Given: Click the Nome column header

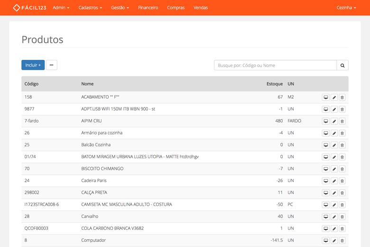Looking at the screenshot, I should (x=87, y=84).
